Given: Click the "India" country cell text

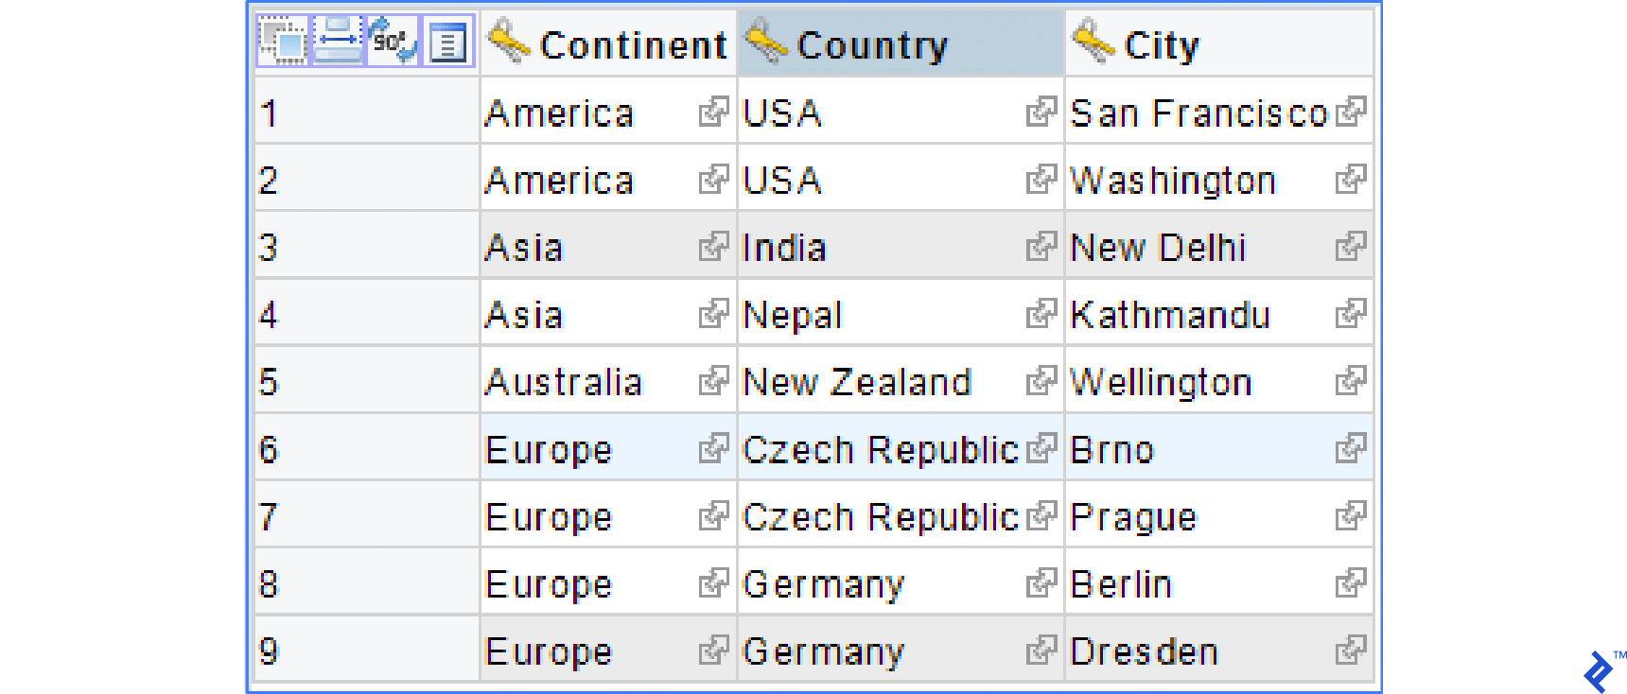Looking at the screenshot, I should click(784, 248).
